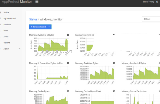Open Steve Young user menu
Screen dimensions: 160x104
(148, 2)
